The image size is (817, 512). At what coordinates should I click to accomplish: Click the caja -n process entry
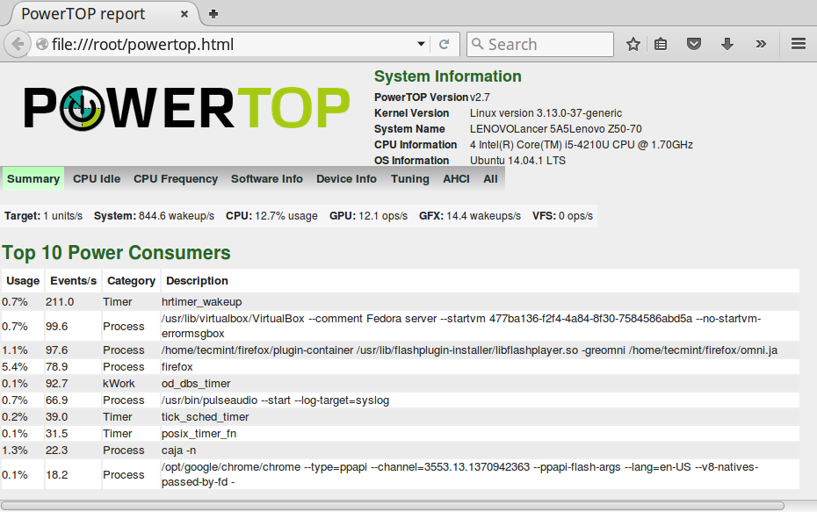178,450
